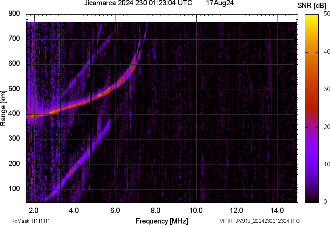
Task: Click the range tick label 500
Action: click(x=14, y=88)
